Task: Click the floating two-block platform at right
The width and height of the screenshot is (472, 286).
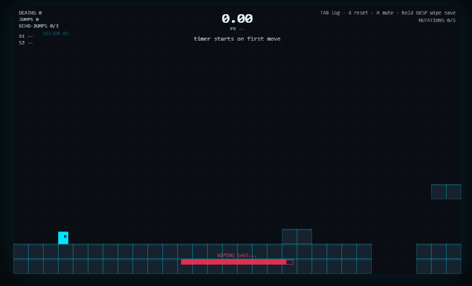Action: coord(446,192)
